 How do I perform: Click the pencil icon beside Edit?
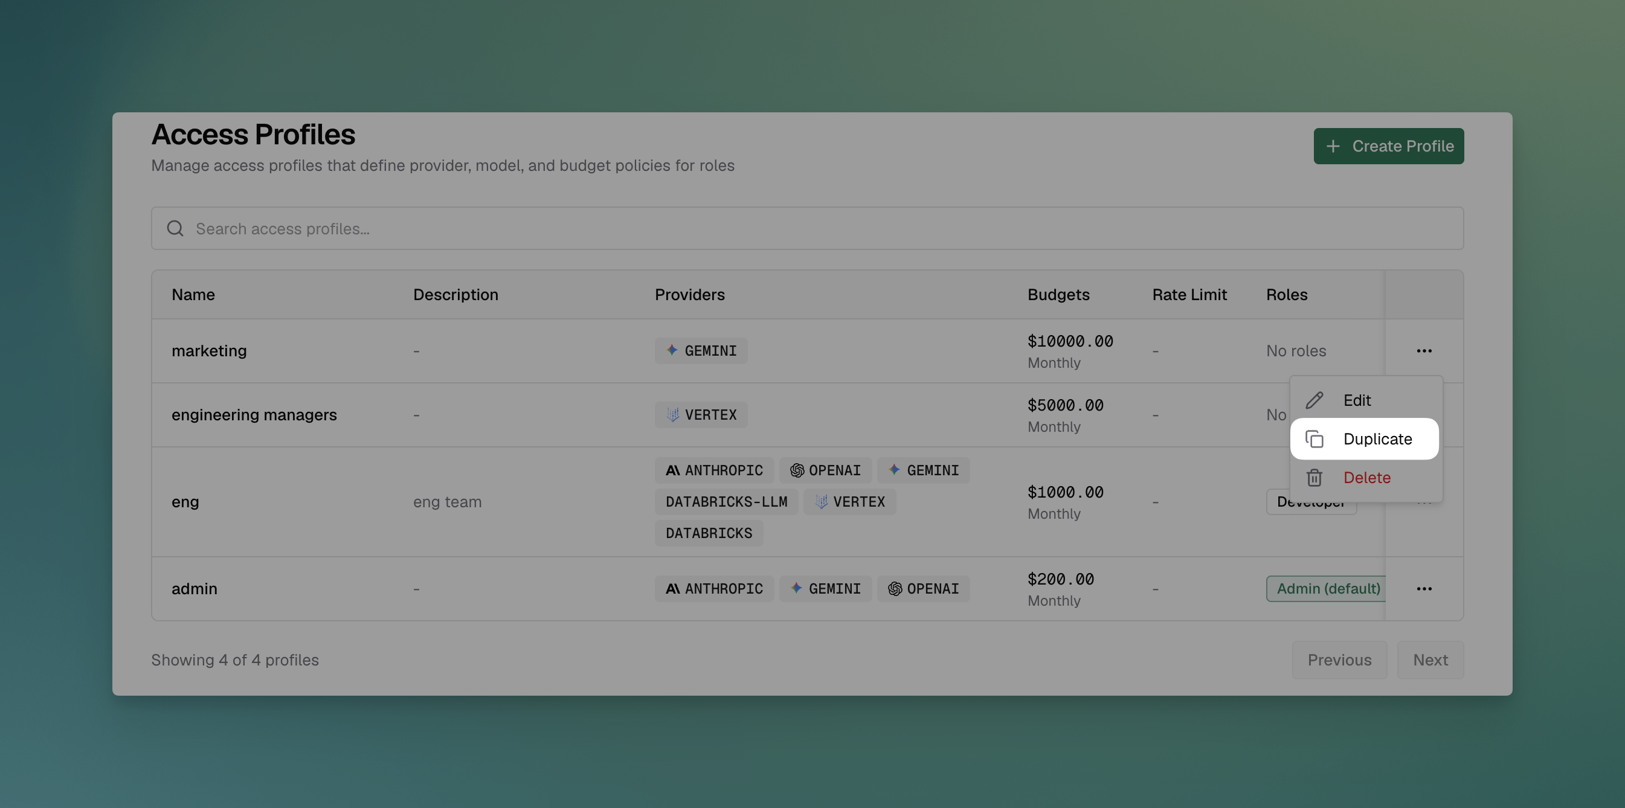[x=1314, y=400]
